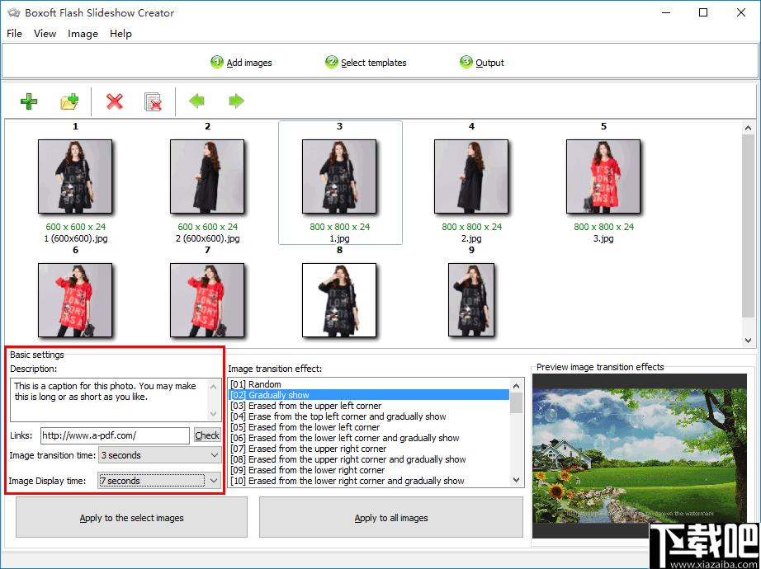Go to step 2 Select templates
This screenshot has width=761, height=569.
[366, 63]
